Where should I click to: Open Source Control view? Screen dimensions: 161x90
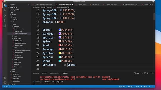[5, 15]
